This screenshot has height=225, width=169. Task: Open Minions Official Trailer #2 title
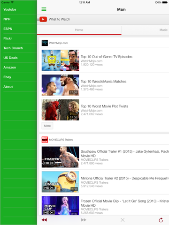[x=125, y=178]
